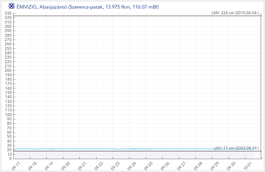Click the LKV 17 cm record label
Screen dimensions: 265x172
point(237,148)
